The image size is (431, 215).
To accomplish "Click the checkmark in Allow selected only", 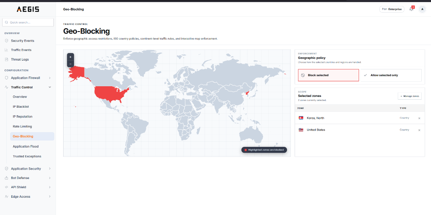I will coord(365,75).
